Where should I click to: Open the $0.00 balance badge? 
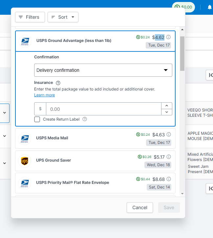pos(183,7)
